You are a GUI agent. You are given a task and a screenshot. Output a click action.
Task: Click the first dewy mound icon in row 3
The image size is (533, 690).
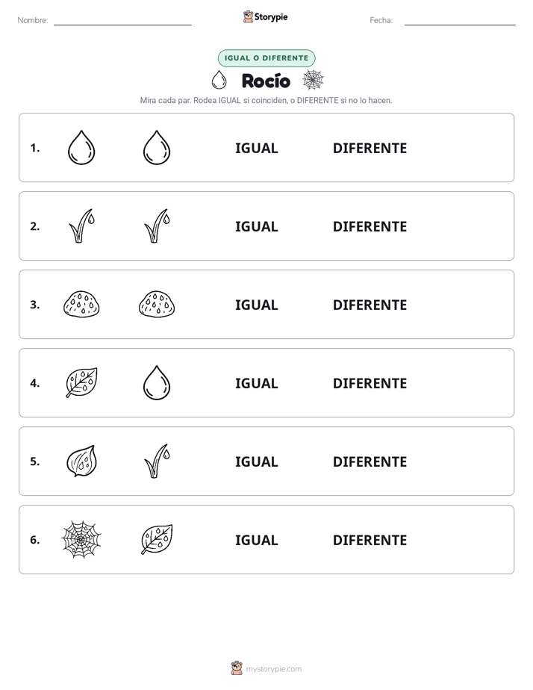(x=81, y=304)
